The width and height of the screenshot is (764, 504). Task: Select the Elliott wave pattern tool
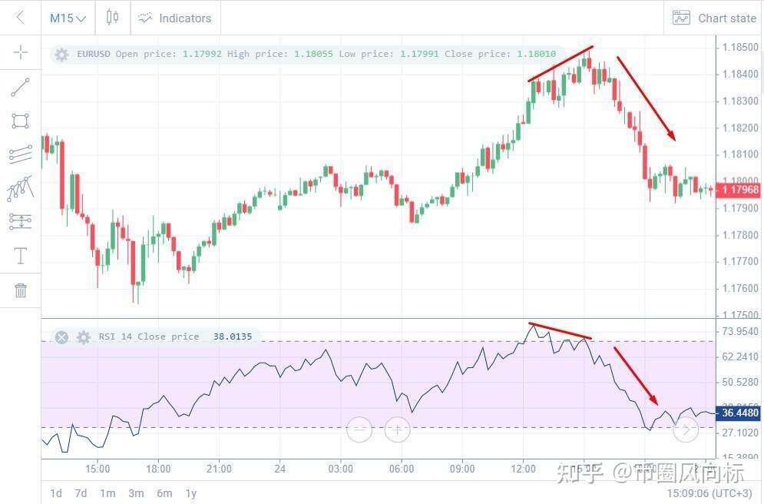pos(21,187)
